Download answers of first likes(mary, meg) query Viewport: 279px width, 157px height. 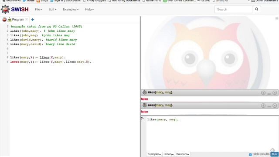pos(263,92)
